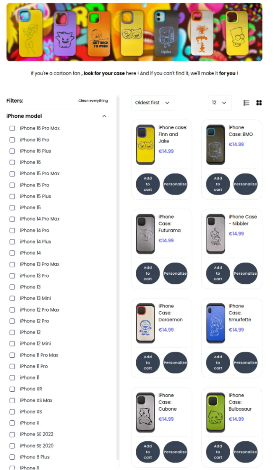The height and width of the screenshot is (470, 274).
Task: Tick the iPhone XR model checkbox
Action: click(x=12, y=389)
